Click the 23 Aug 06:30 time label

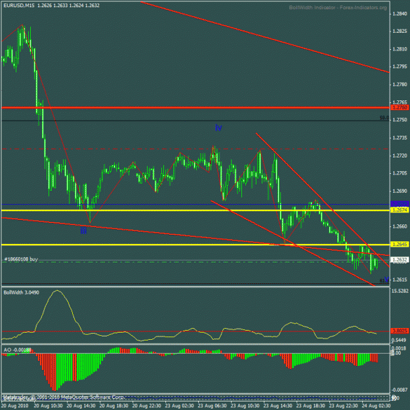(x=212, y=405)
